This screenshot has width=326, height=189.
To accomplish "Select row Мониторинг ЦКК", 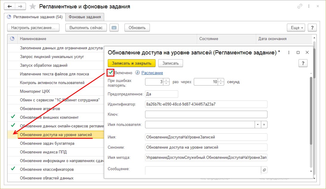I will click(56, 91).
